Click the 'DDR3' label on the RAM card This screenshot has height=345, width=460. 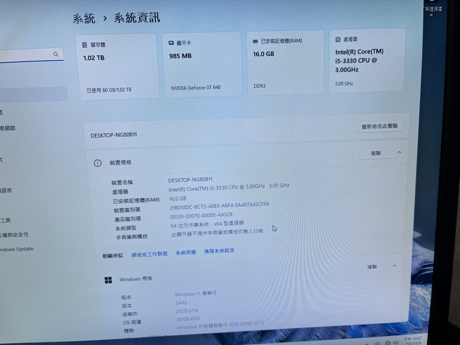pos(260,86)
